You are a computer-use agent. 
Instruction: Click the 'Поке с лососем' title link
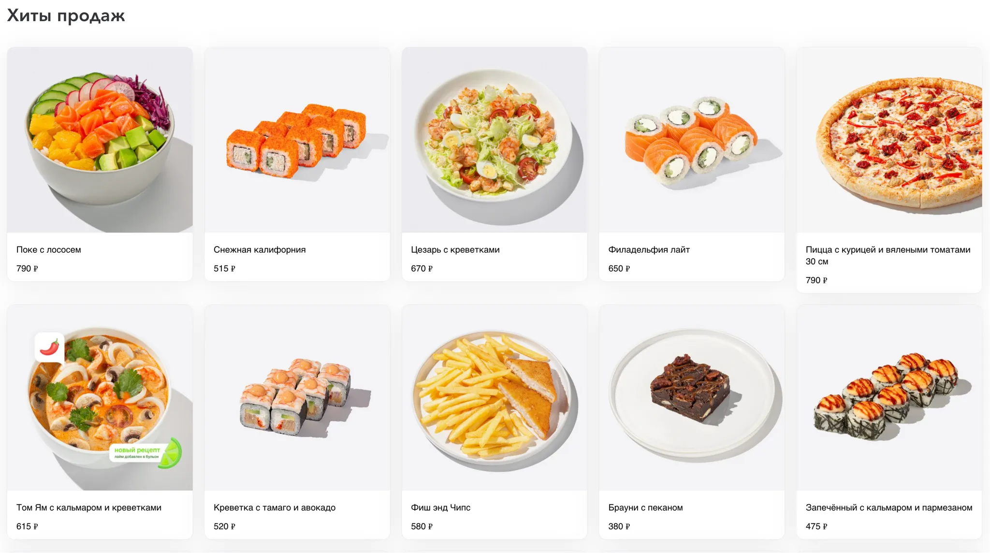coord(49,249)
